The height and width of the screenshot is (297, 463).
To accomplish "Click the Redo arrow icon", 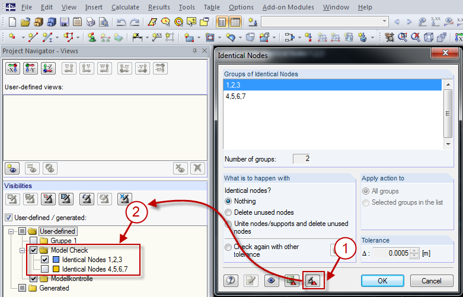I will click(x=135, y=22).
